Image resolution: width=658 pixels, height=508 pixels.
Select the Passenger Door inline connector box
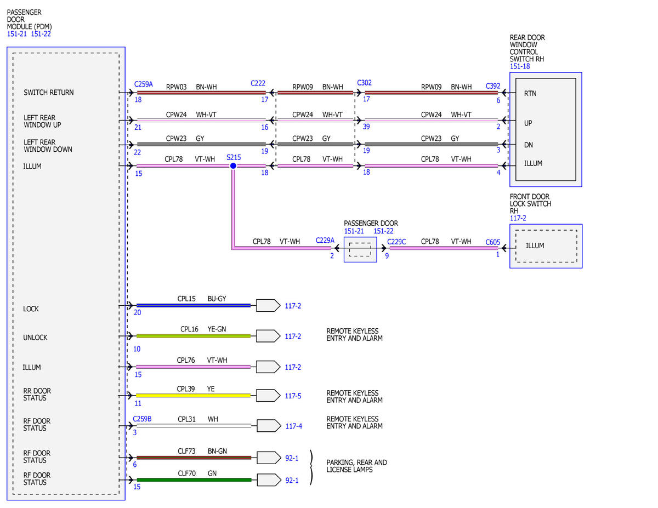tap(360, 249)
